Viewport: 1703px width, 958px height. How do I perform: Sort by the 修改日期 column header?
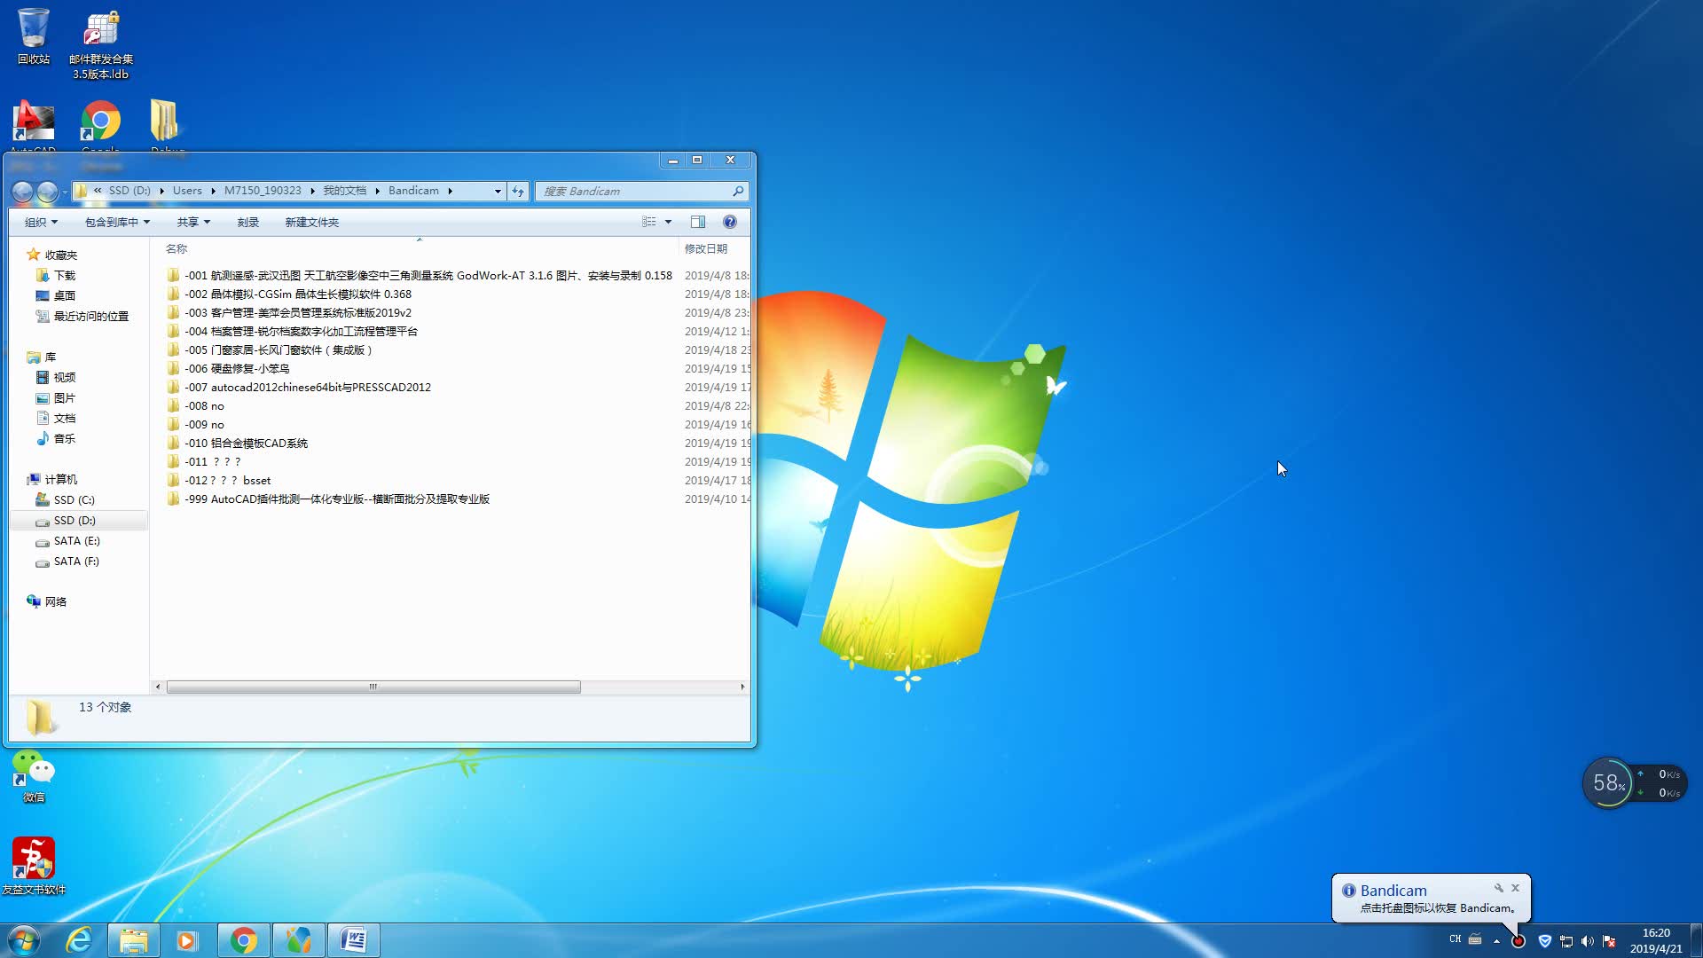706,248
